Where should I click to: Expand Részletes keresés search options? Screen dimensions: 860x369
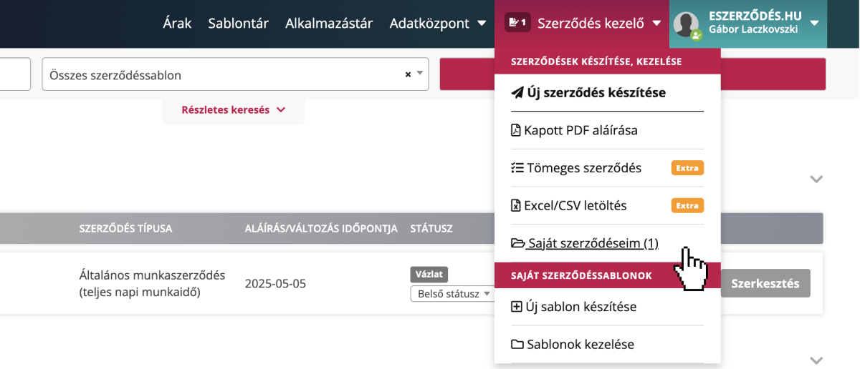233,110
